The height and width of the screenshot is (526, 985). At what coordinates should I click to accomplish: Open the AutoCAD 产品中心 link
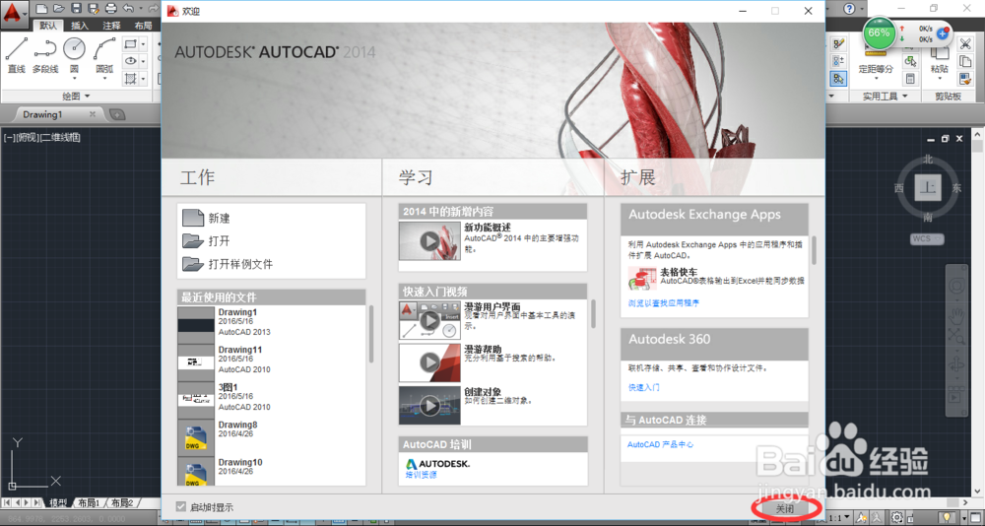pos(660,444)
